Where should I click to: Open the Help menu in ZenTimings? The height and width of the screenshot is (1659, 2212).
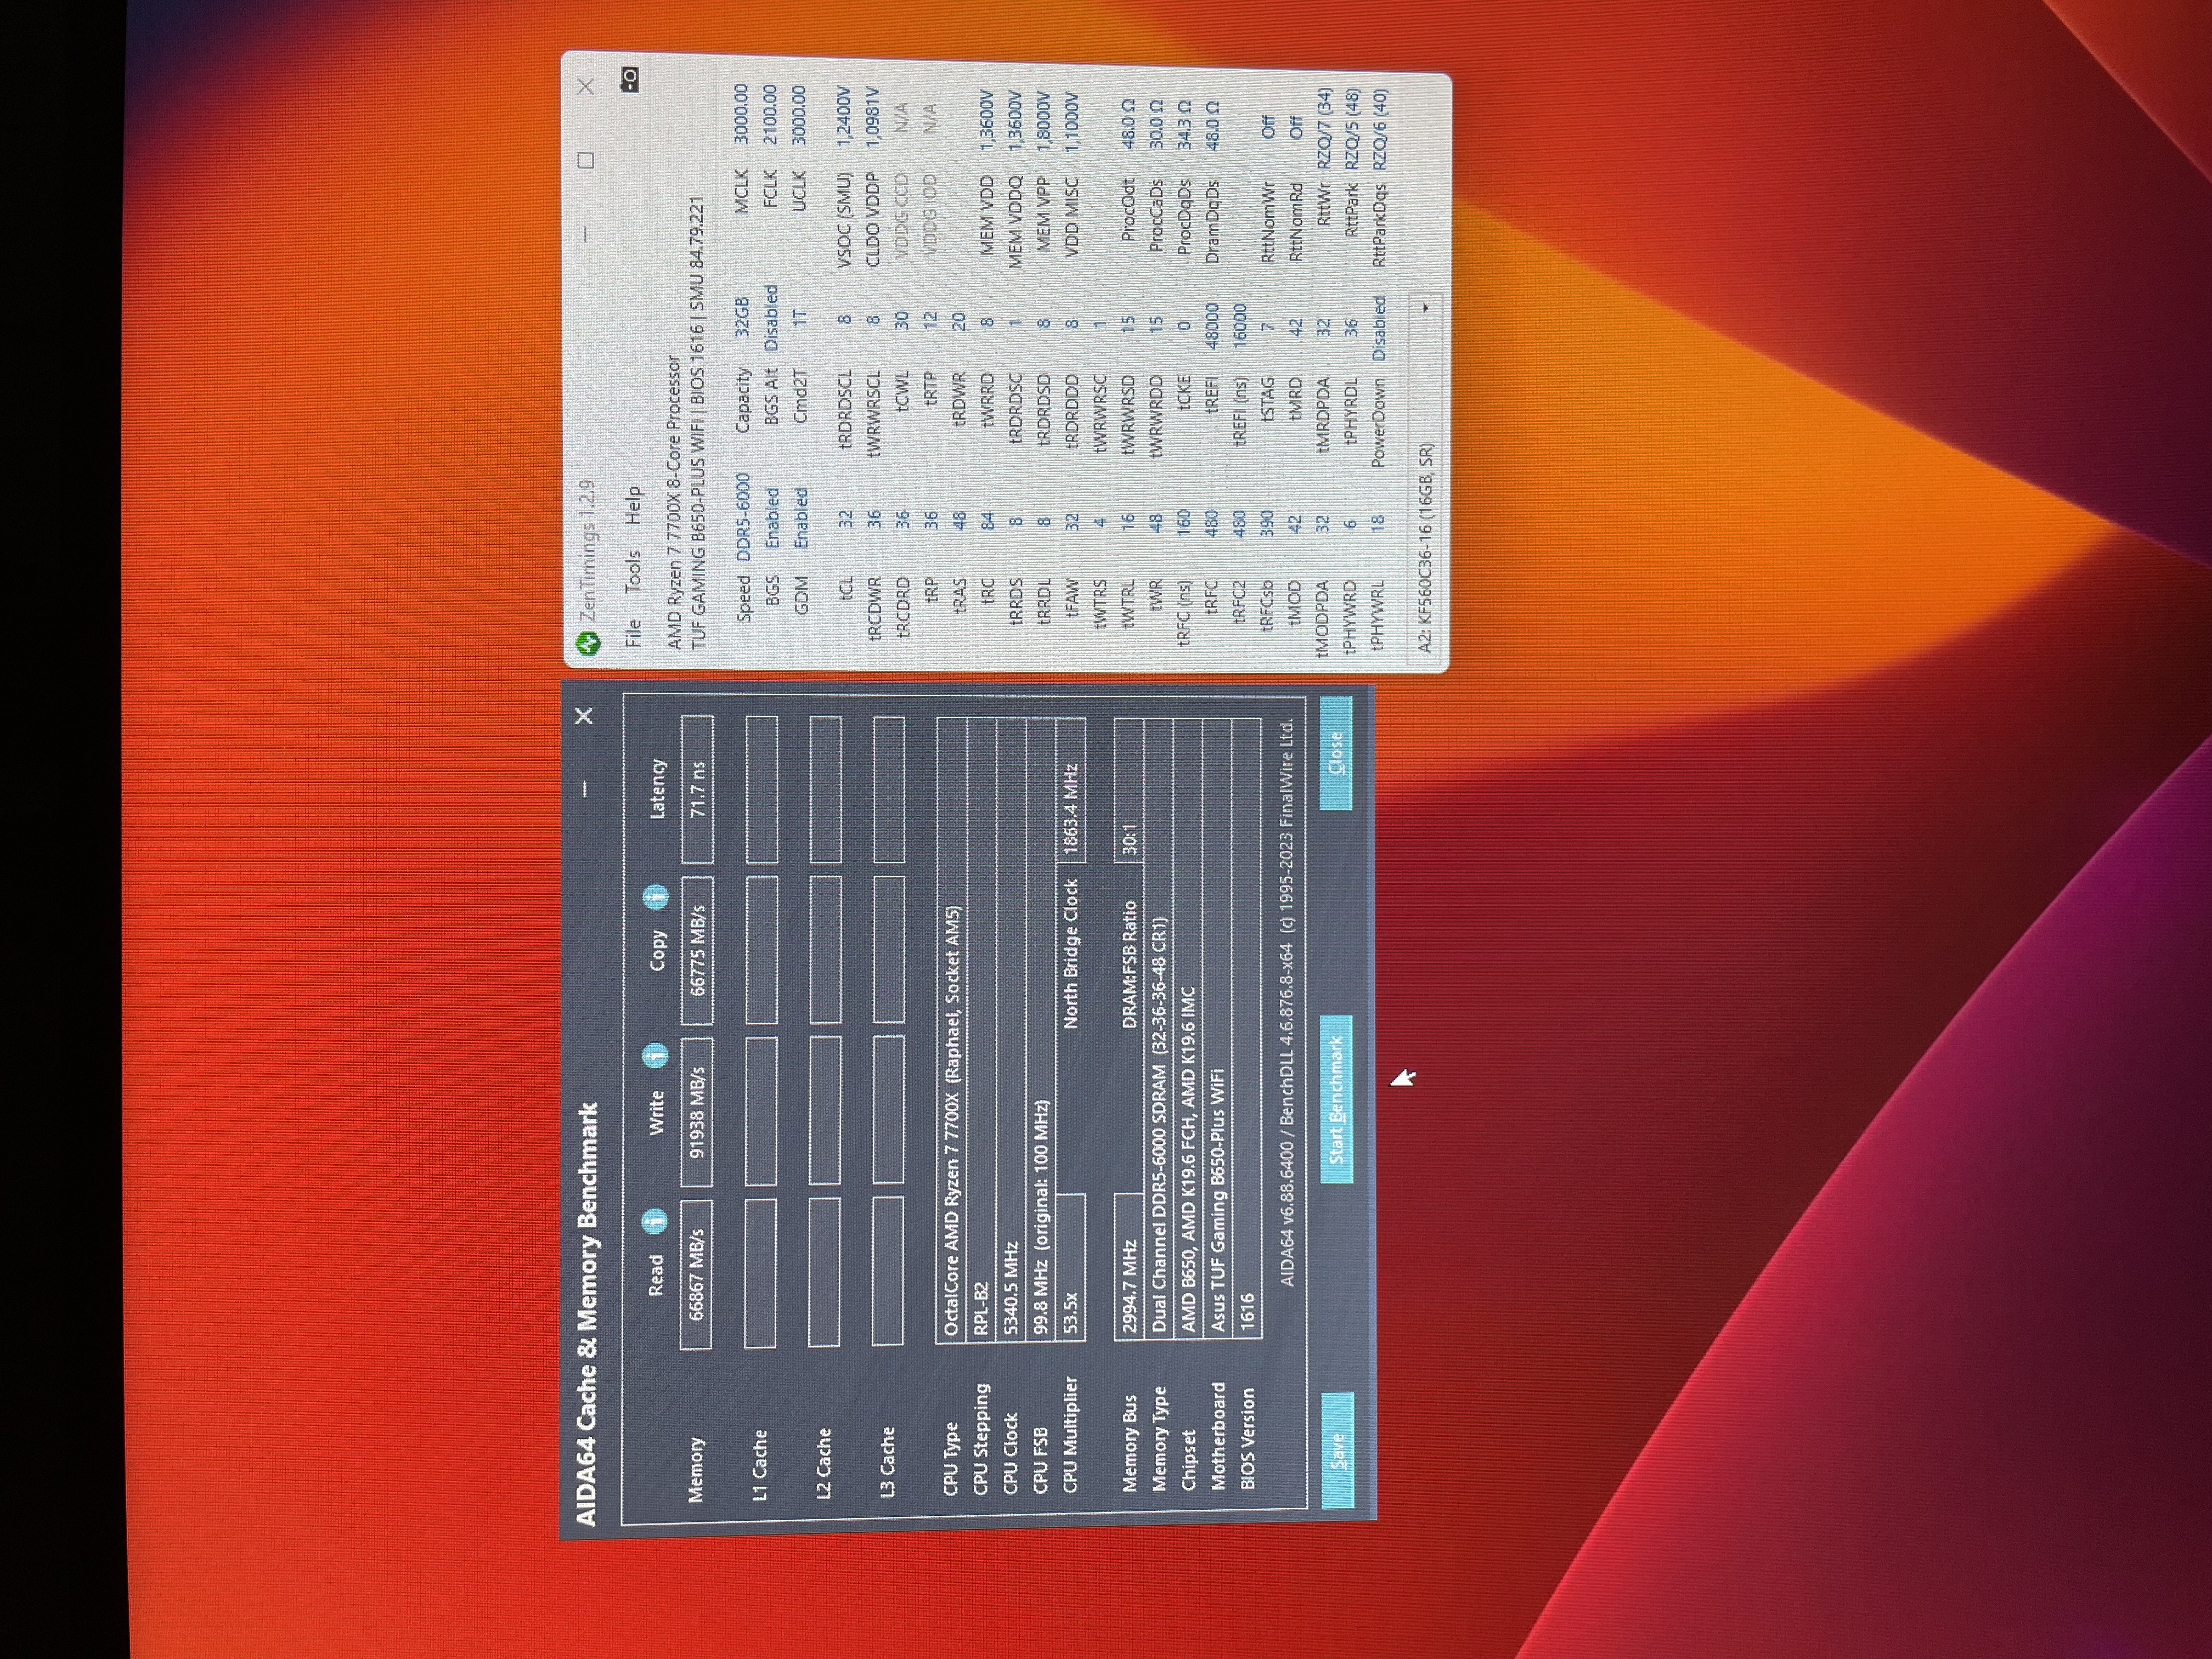[x=632, y=506]
